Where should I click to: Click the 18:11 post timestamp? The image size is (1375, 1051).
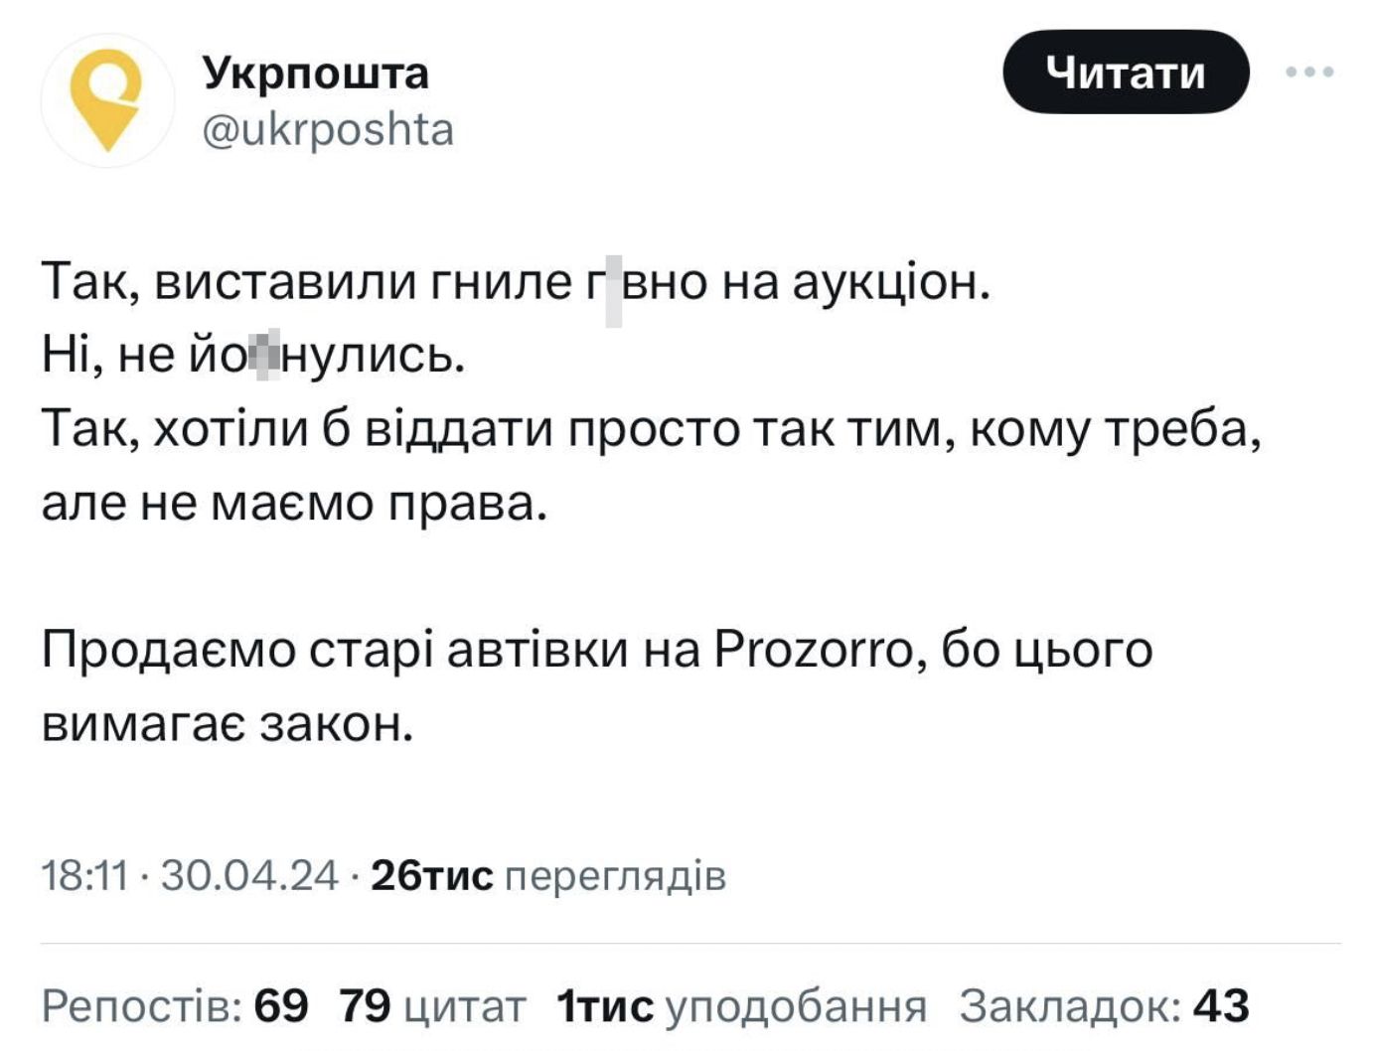[x=84, y=876]
